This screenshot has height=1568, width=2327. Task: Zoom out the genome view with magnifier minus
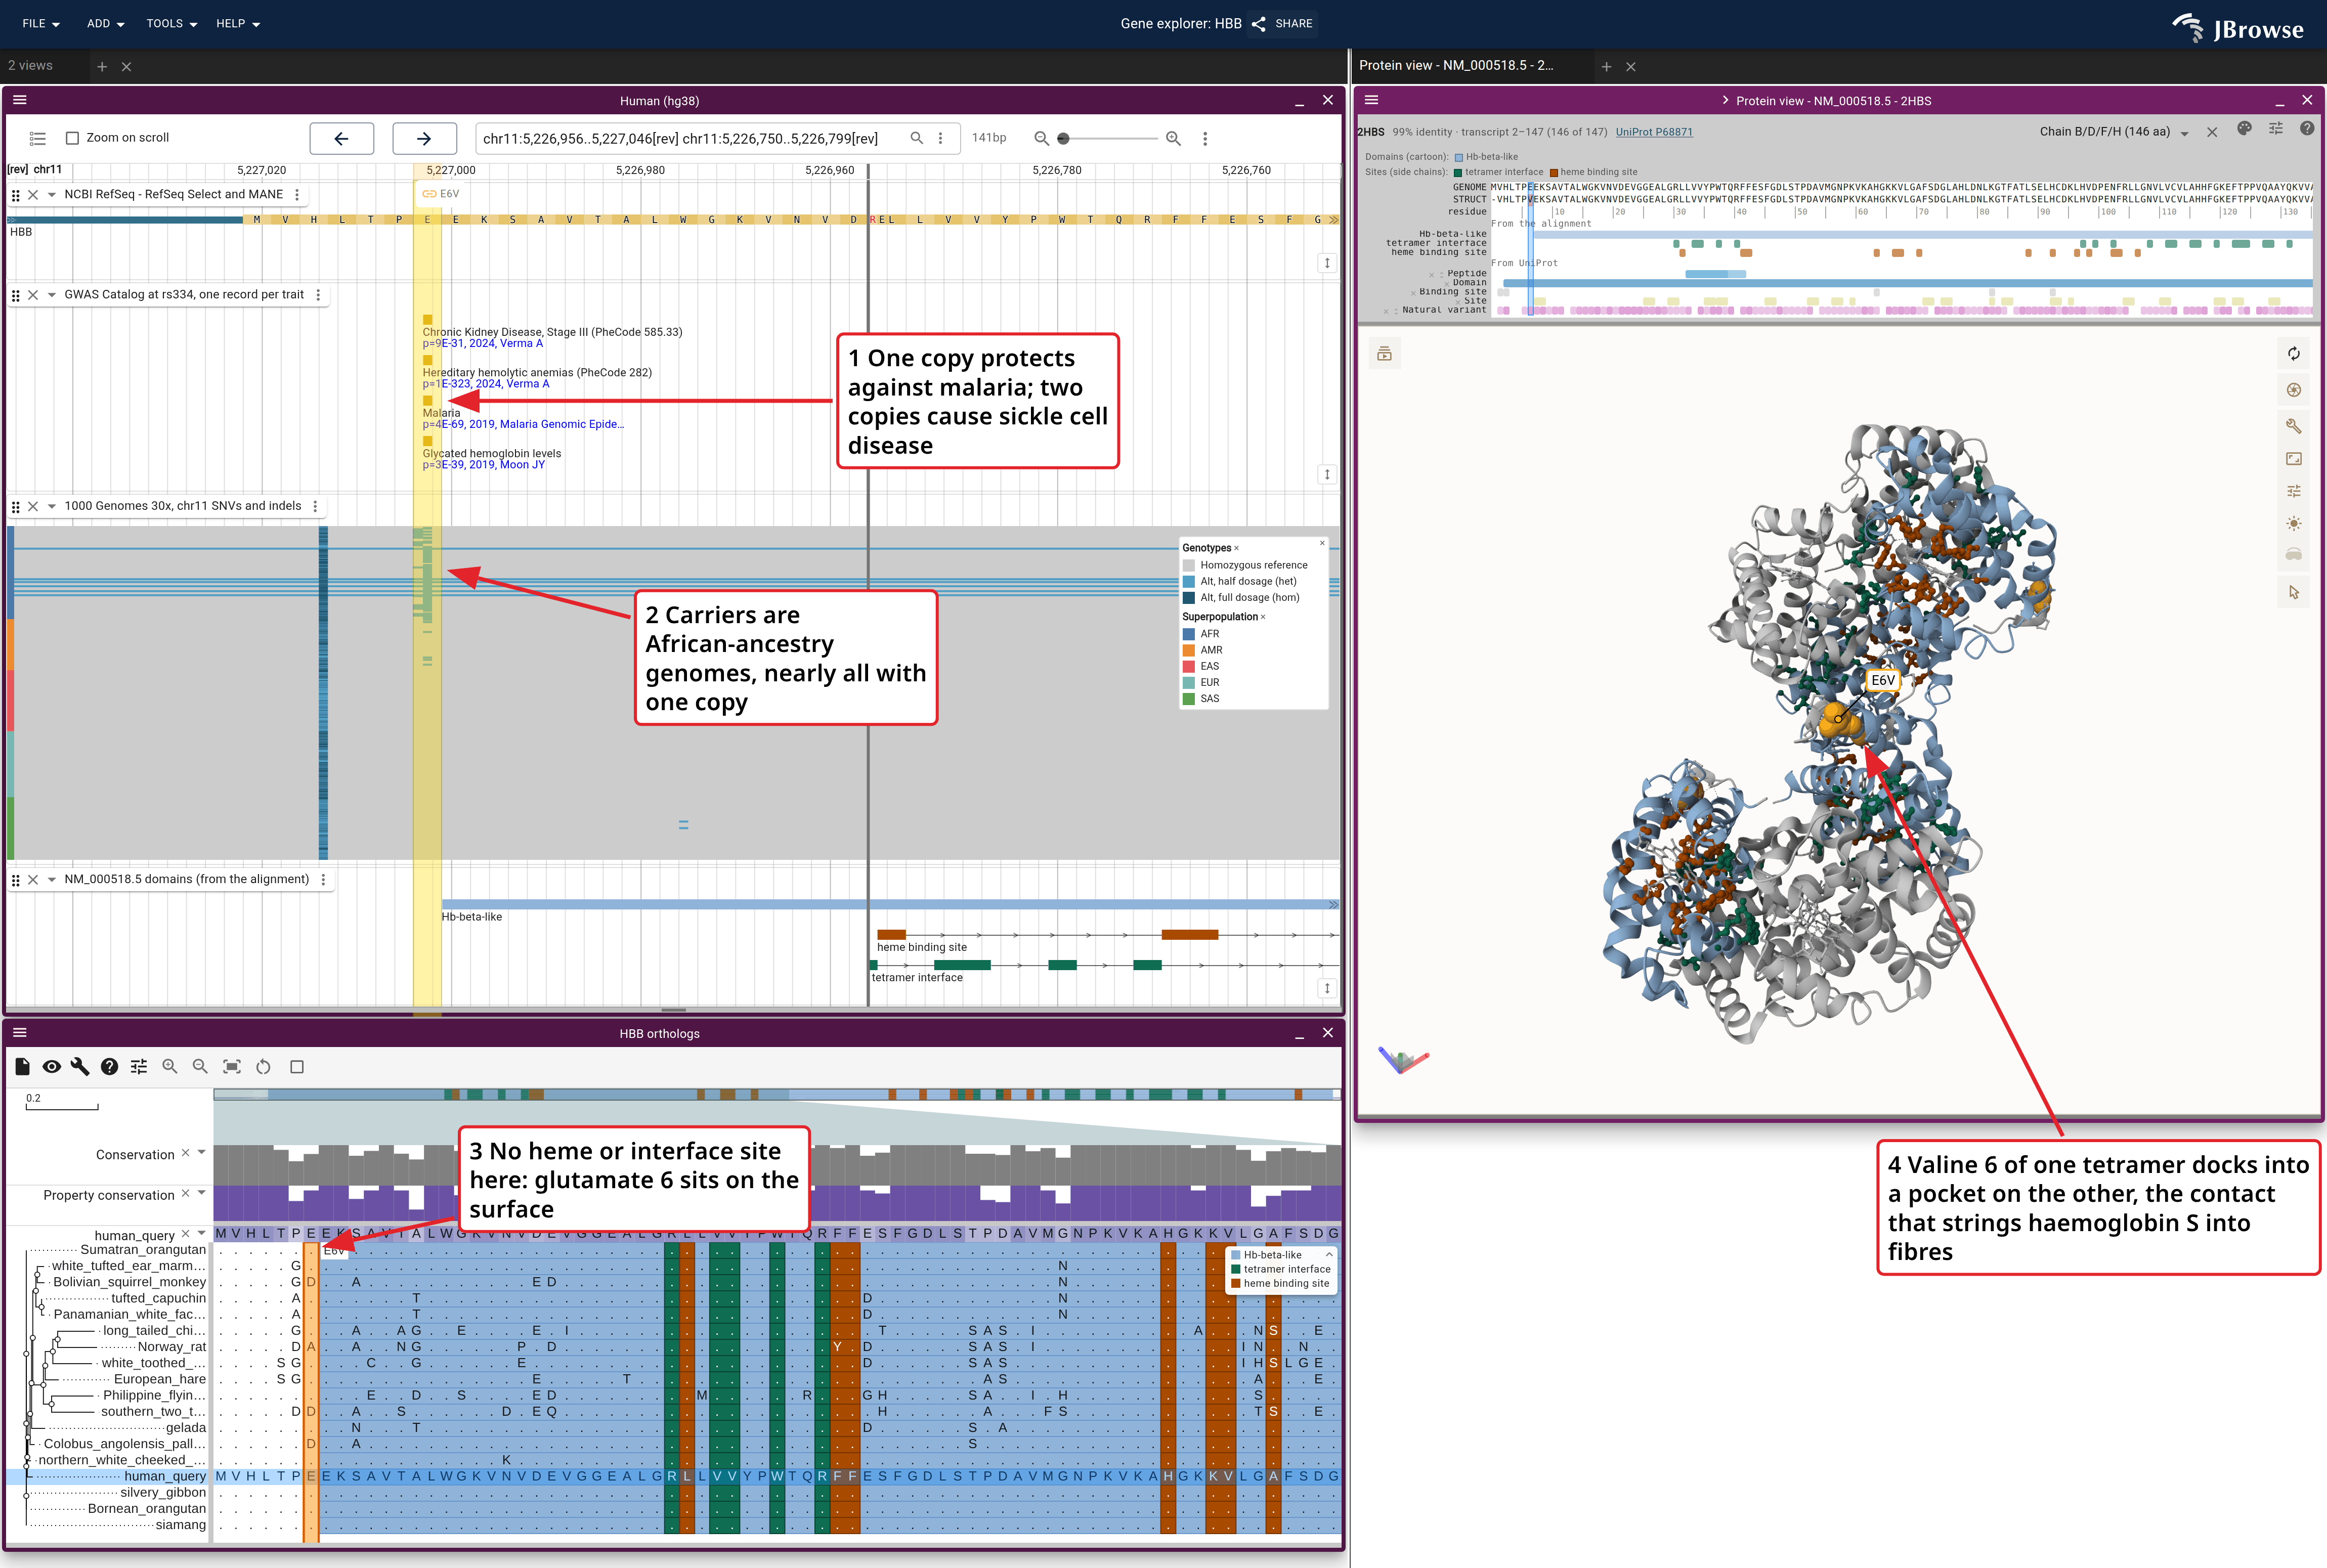(1041, 138)
